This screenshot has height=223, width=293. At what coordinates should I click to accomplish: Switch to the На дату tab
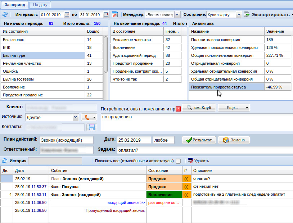pyautogui.click(x=40, y=5)
